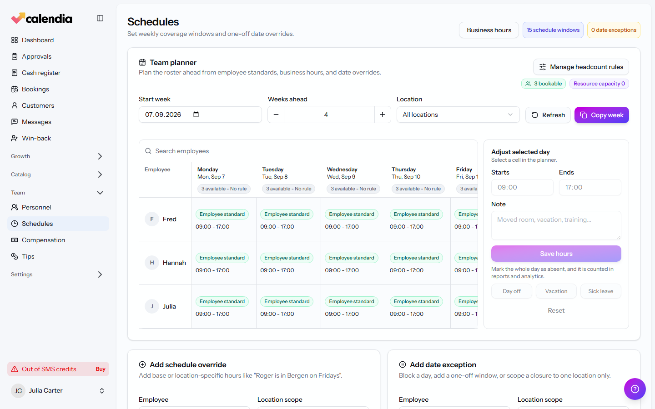Expand the Settings section
The height and width of the screenshot is (409, 655).
tap(58, 274)
